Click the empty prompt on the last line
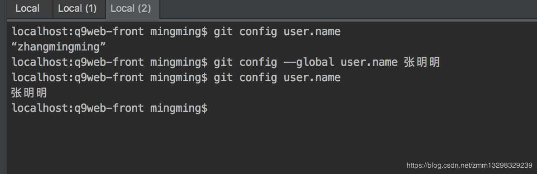The height and width of the screenshot is (174, 537). 109,108
